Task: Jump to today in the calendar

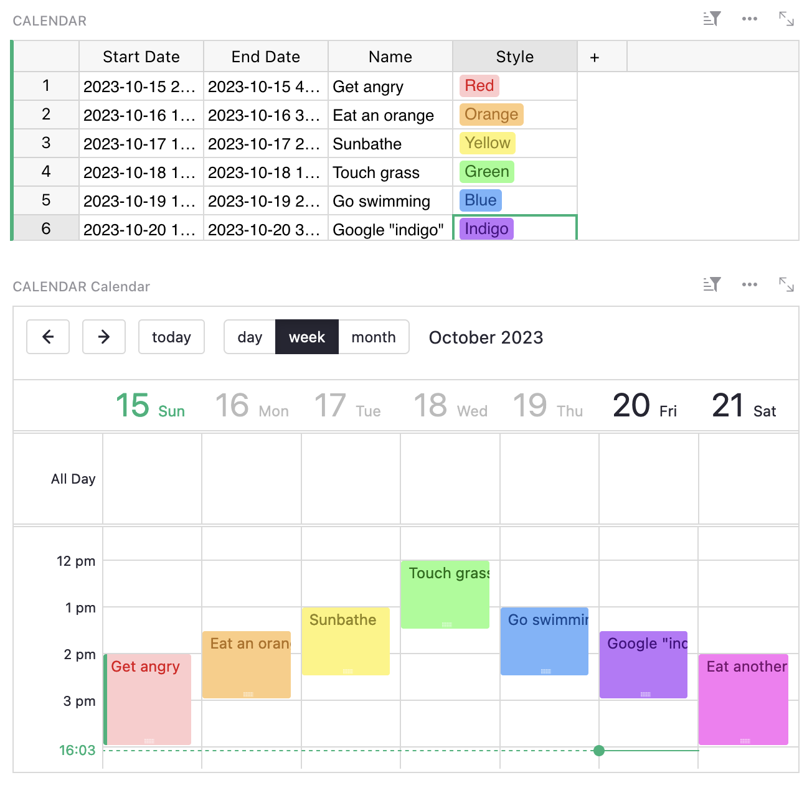Action: pos(171,337)
